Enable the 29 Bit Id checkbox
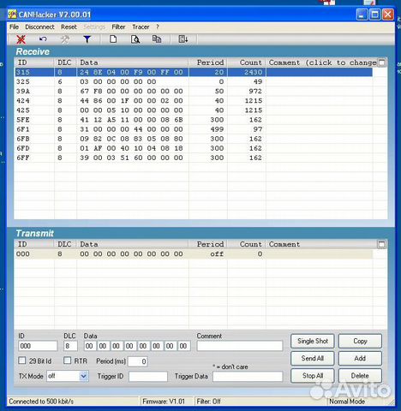 coord(22,360)
